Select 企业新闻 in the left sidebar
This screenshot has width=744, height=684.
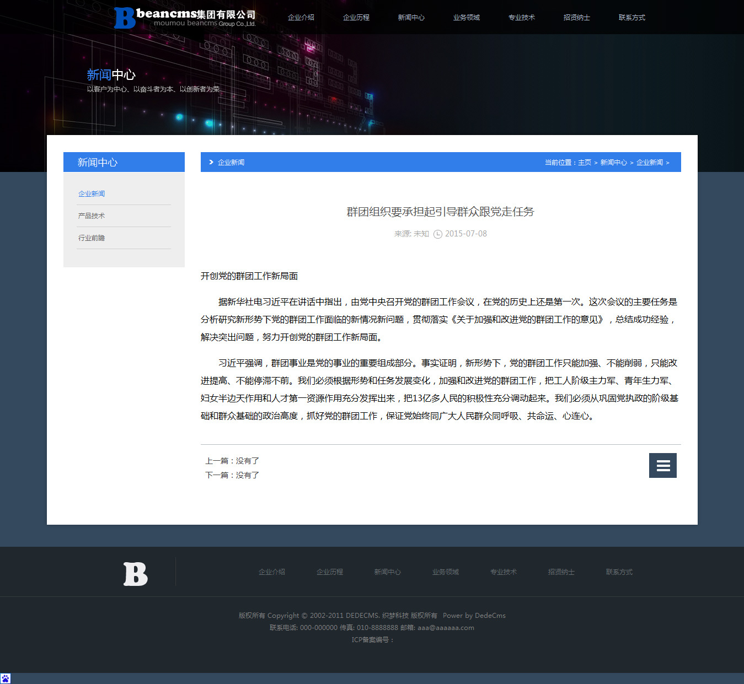coord(92,194)
